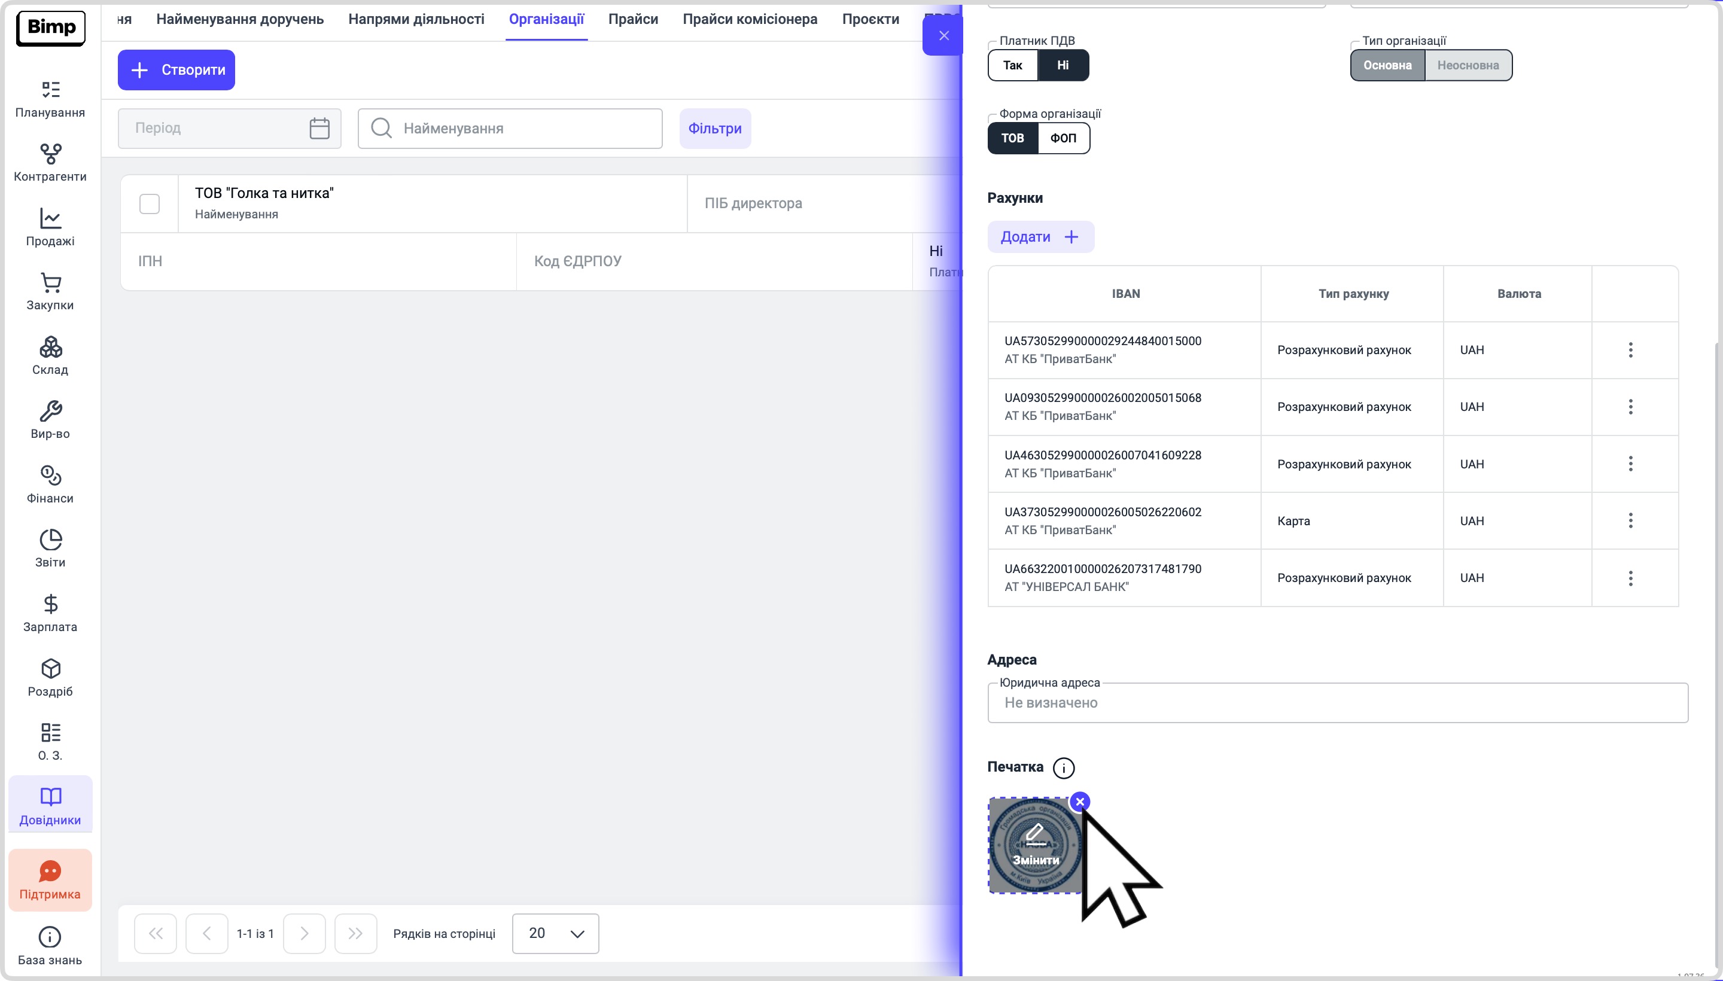Open options menu for UA093052990000026002005015068 account
The height and width of the screenshot is (981, 1723).
(x=1631, y=407)
